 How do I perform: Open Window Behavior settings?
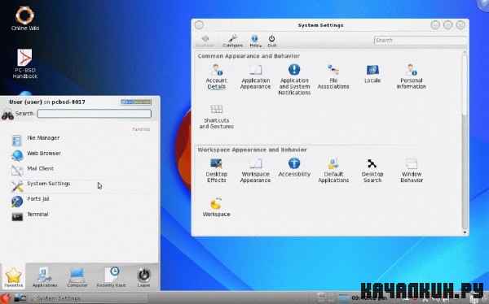(x=412, y=170)
